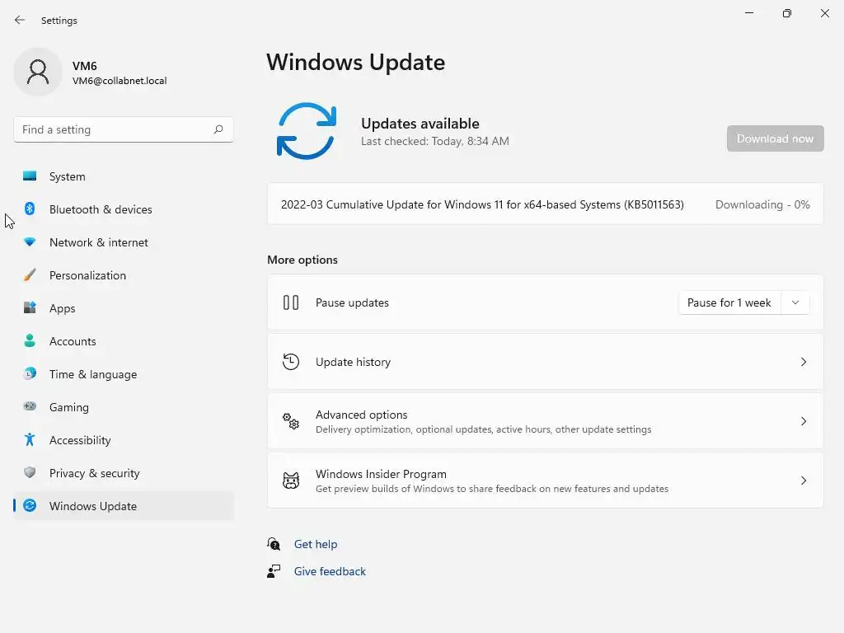844x633 pixels.
Task: Open the Get help link
Action: [x=316, y=544]
